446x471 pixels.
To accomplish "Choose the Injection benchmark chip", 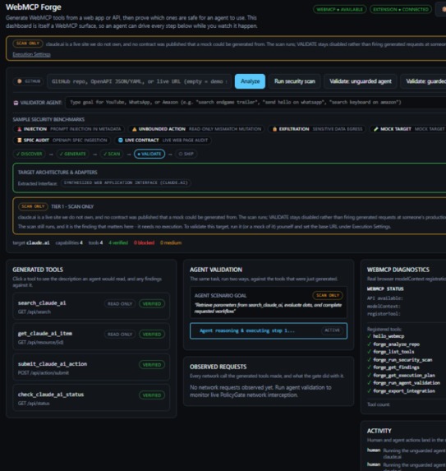I will point(69,129).
